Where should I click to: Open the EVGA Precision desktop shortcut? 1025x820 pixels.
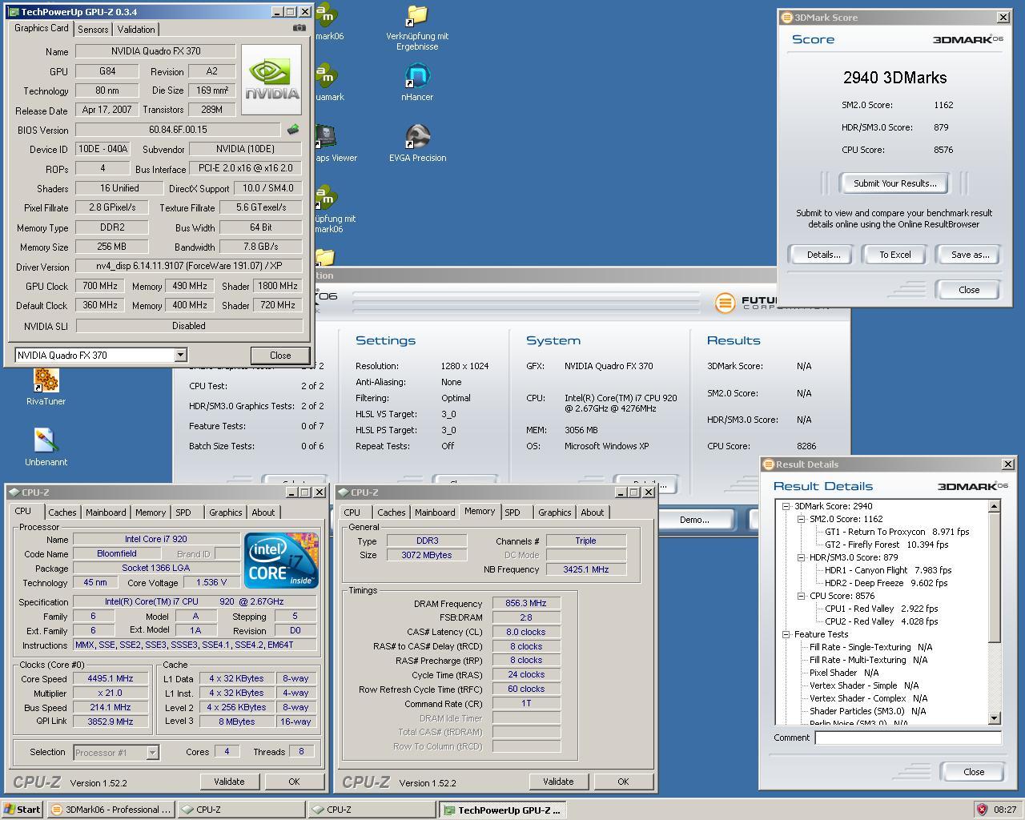[x=417, y=144]
